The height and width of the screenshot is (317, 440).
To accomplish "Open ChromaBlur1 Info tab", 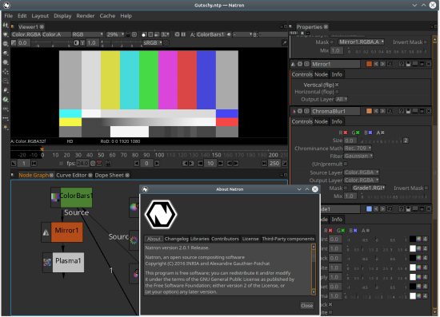I will point(337,121).
